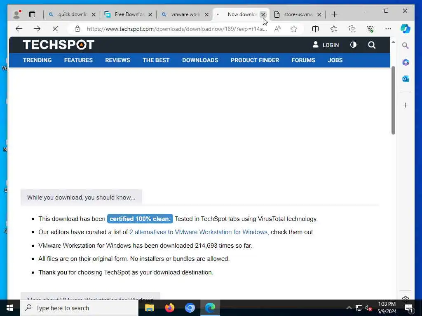422x316 pixels.
Task: Open TechSpot site search magnifier
Action: 372,45
